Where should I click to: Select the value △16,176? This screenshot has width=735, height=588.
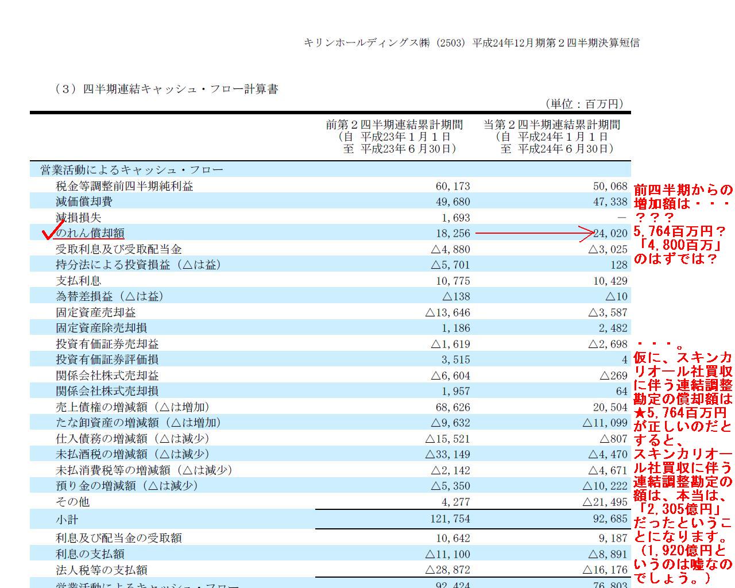pyautogui.click(x=605, y=570)
